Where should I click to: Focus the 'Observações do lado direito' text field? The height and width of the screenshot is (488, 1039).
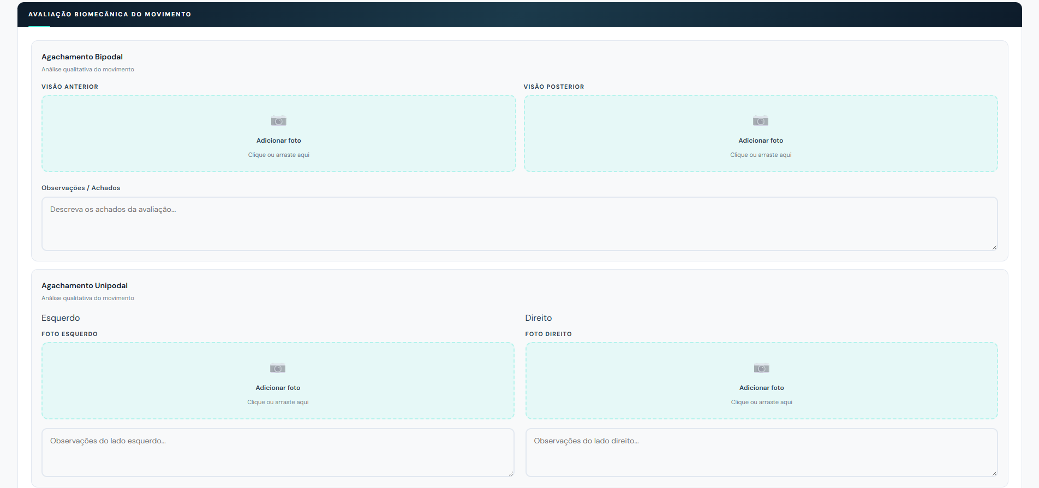point(761,452)
